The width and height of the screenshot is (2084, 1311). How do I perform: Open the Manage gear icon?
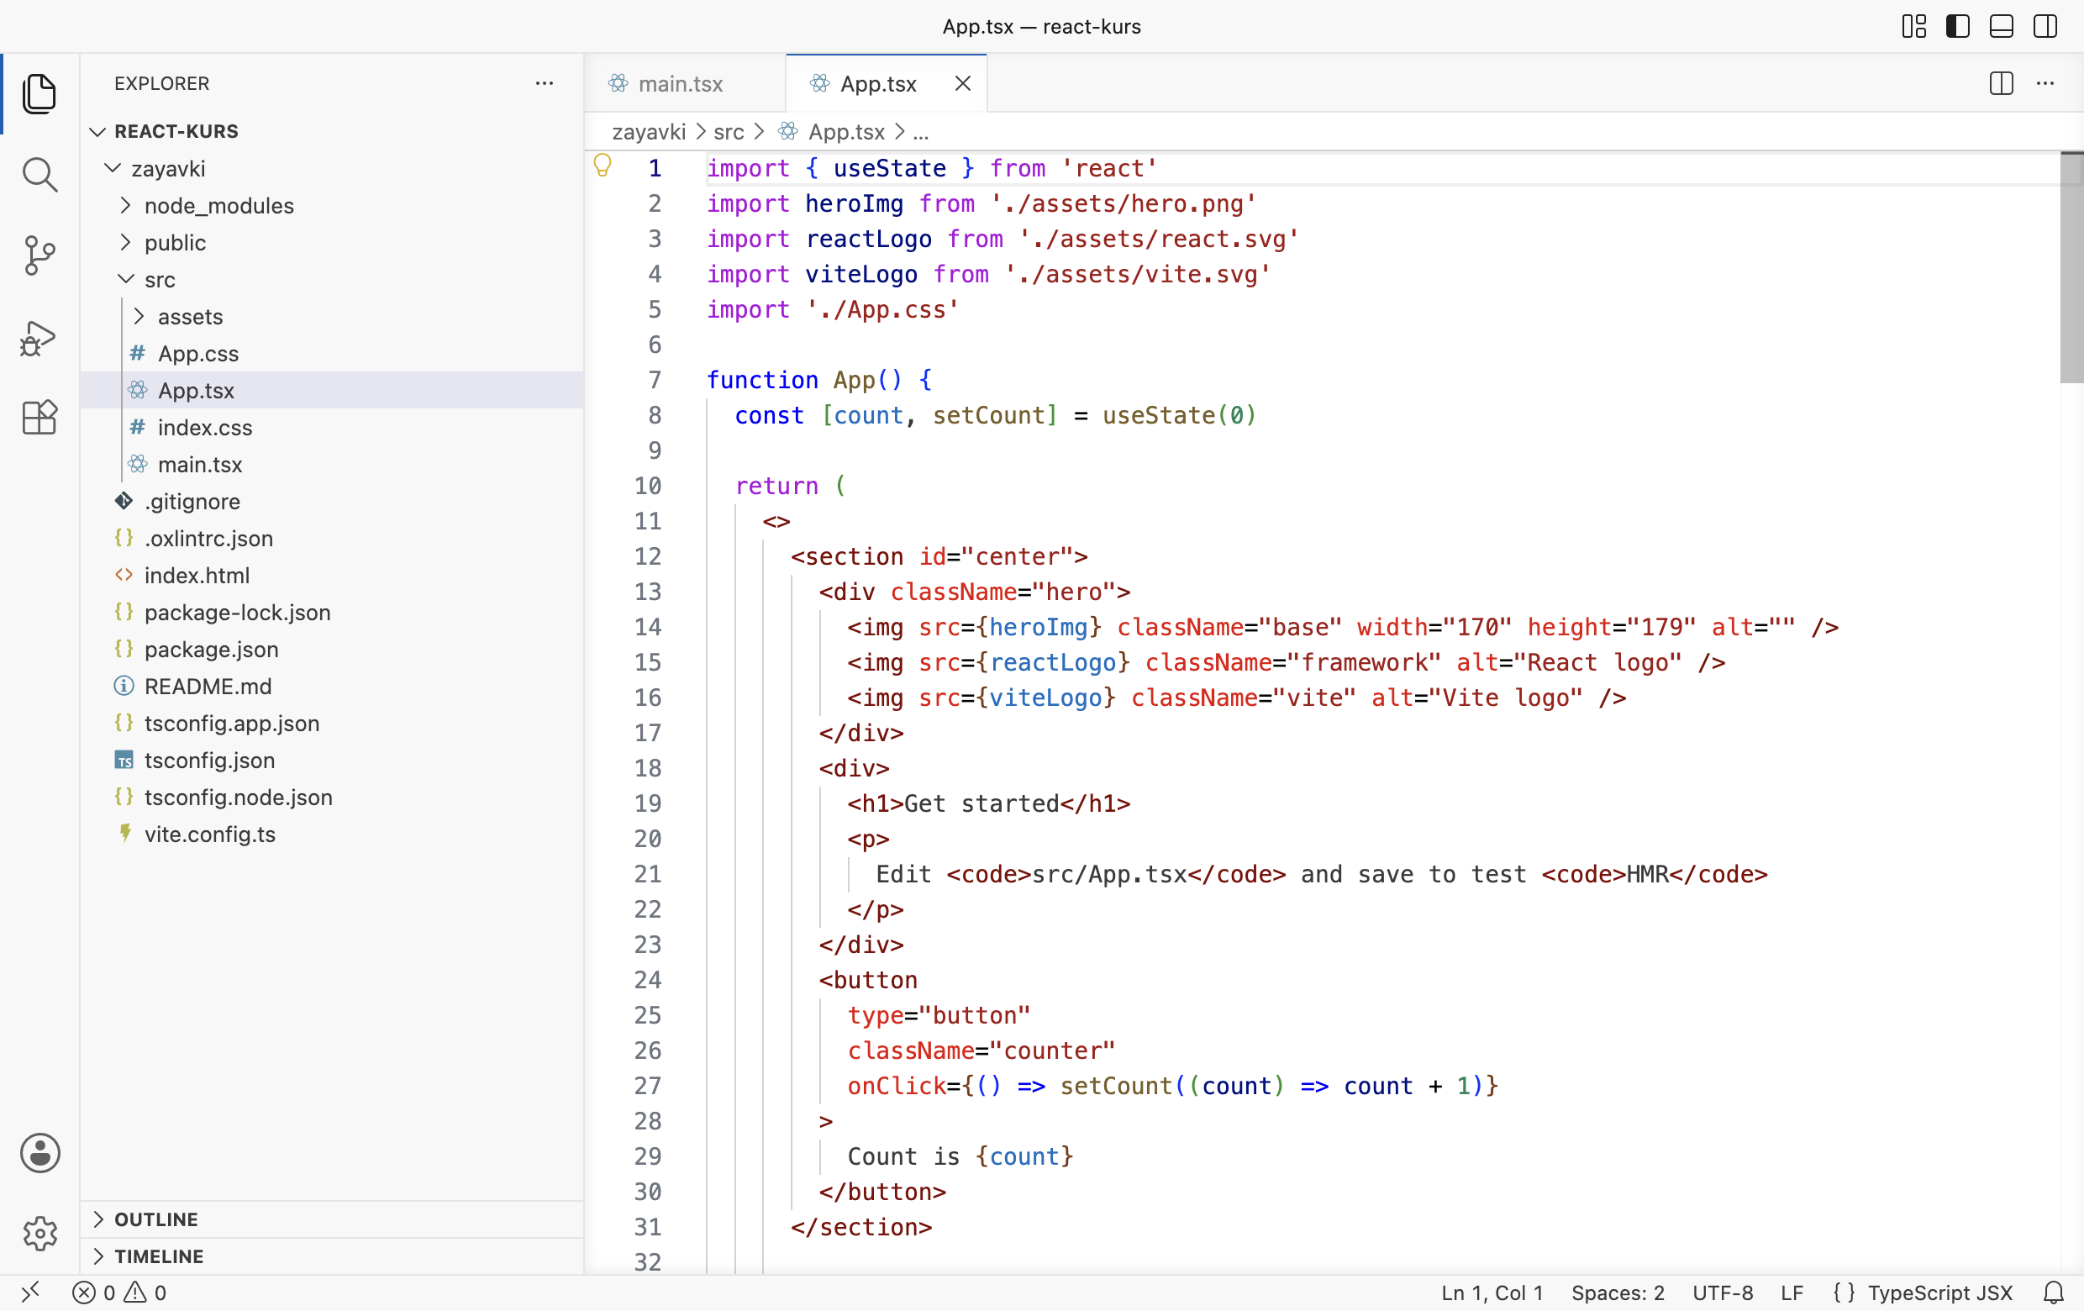coord(39,1233)
